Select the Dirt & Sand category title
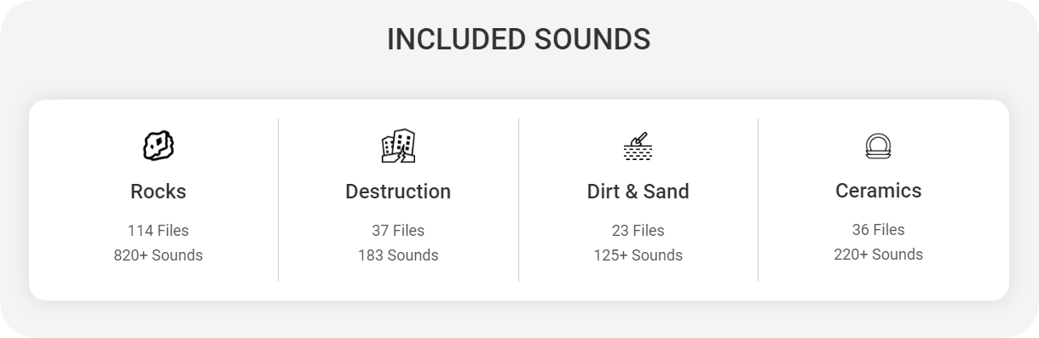 pyautogui.click(x=638, y=192)
